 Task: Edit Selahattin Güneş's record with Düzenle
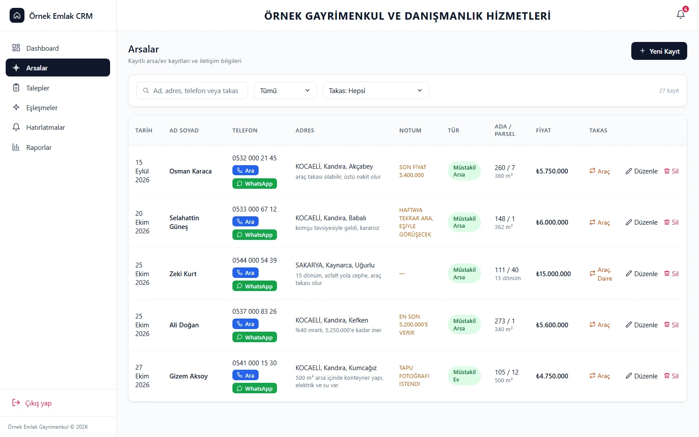pos(641,222)
